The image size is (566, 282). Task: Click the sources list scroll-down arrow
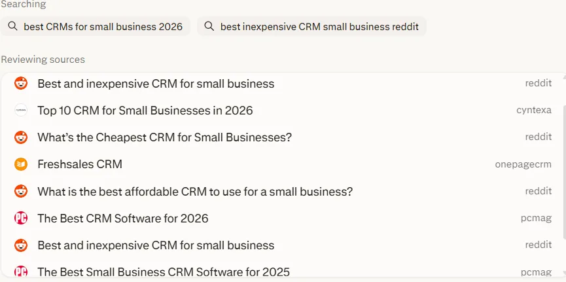(563, 273)
